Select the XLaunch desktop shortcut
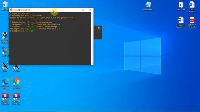The image size is (200, 112). pos(16,68)
